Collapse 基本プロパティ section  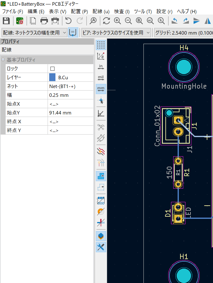click(x=3, y=59)
